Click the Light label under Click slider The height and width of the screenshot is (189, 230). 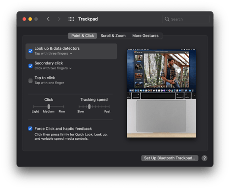tap(35, 112)
